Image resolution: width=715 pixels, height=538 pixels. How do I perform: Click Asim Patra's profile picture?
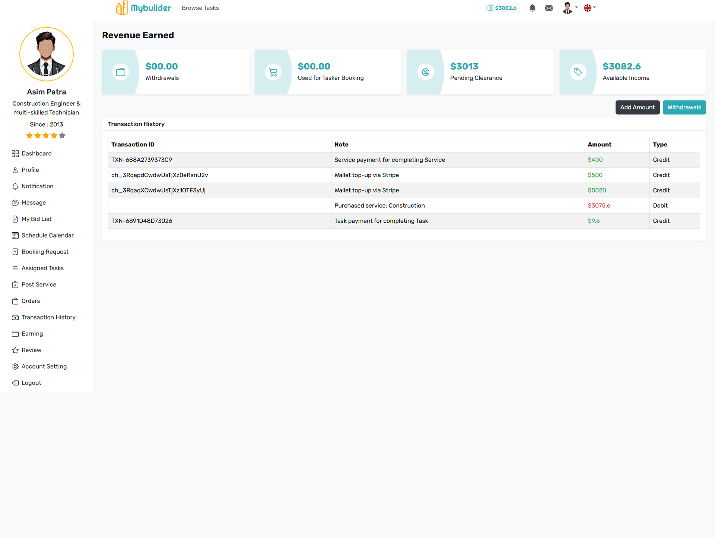pyautogui.click(x=47, y=54)
